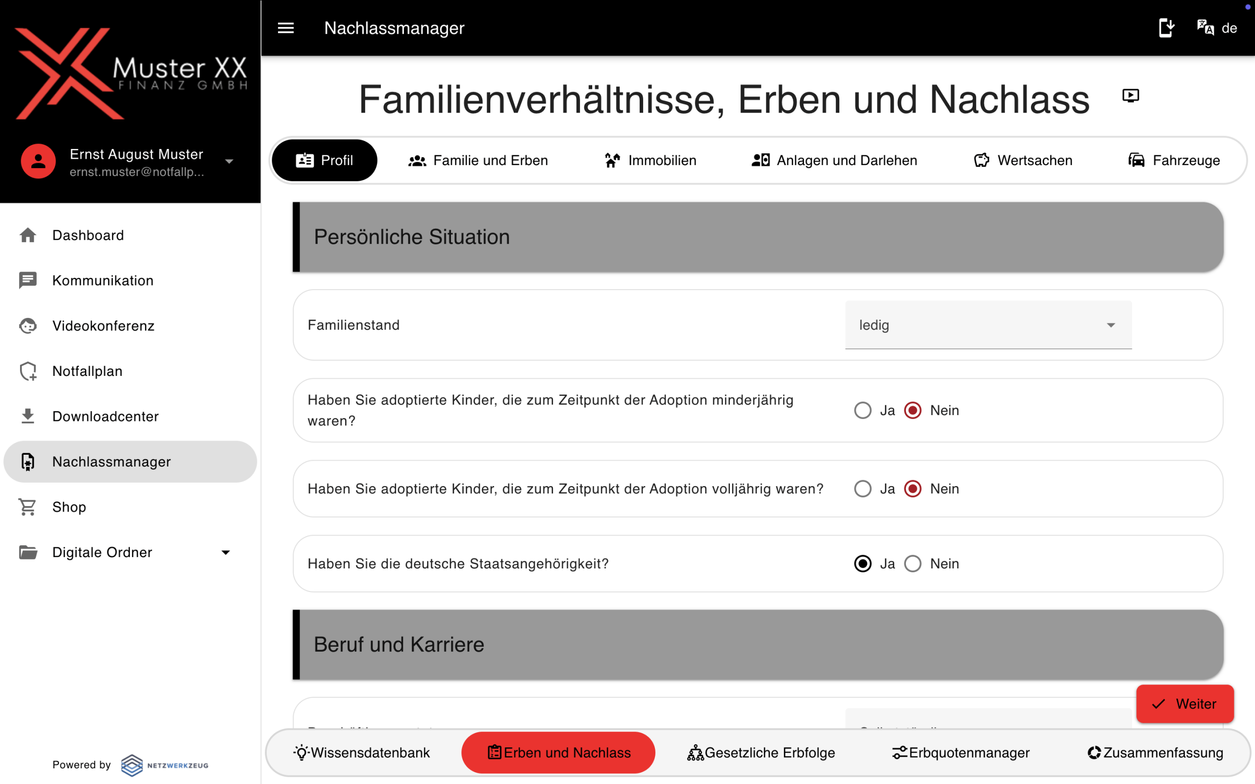This screenshot has width=1255, height=784.
Task: Open the Immobilien tab
Action: coord(651,161)
